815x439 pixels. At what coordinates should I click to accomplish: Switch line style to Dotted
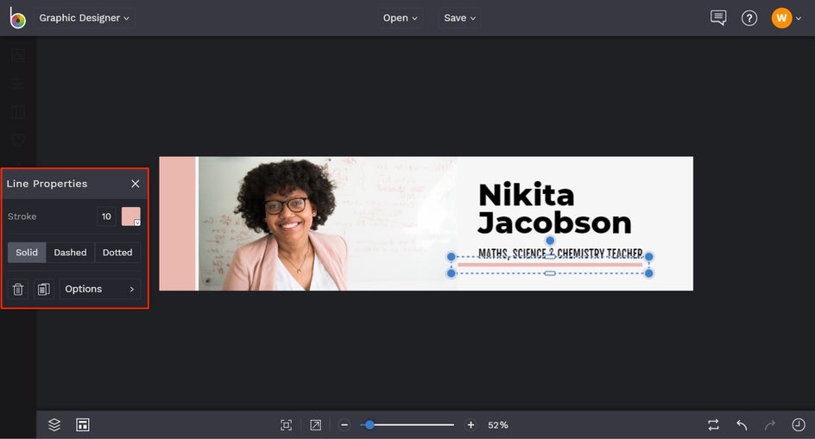[x=117, y=253]
